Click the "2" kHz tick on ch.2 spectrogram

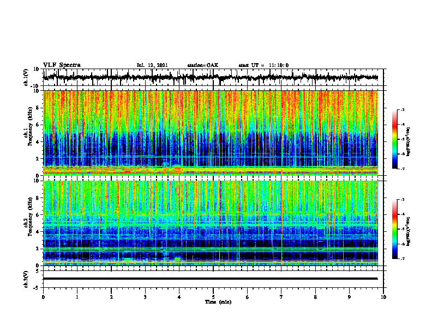click(x=38, y=249)
